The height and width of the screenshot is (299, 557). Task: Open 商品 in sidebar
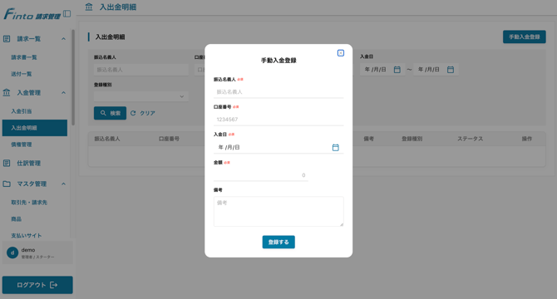(16, 218)
